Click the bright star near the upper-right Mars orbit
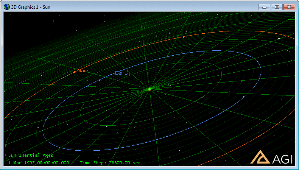 (x=279, y=38)
